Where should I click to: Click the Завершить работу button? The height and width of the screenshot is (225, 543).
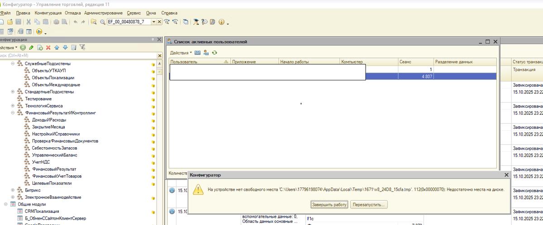click(329, 205)
